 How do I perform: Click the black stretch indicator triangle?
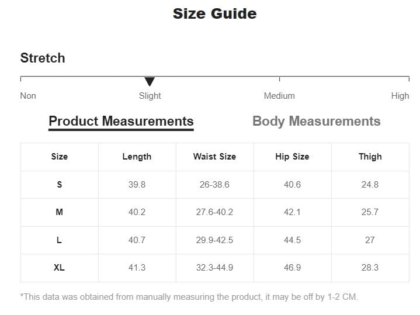[150, 81]
